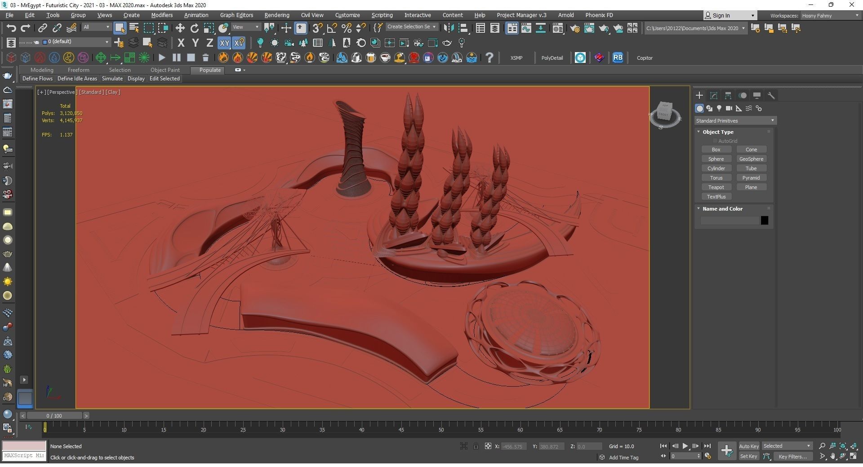Open the Selected key filter dropdown
Image resolution: width=863 pixels, height=467 pixels.
coord(787,446)
